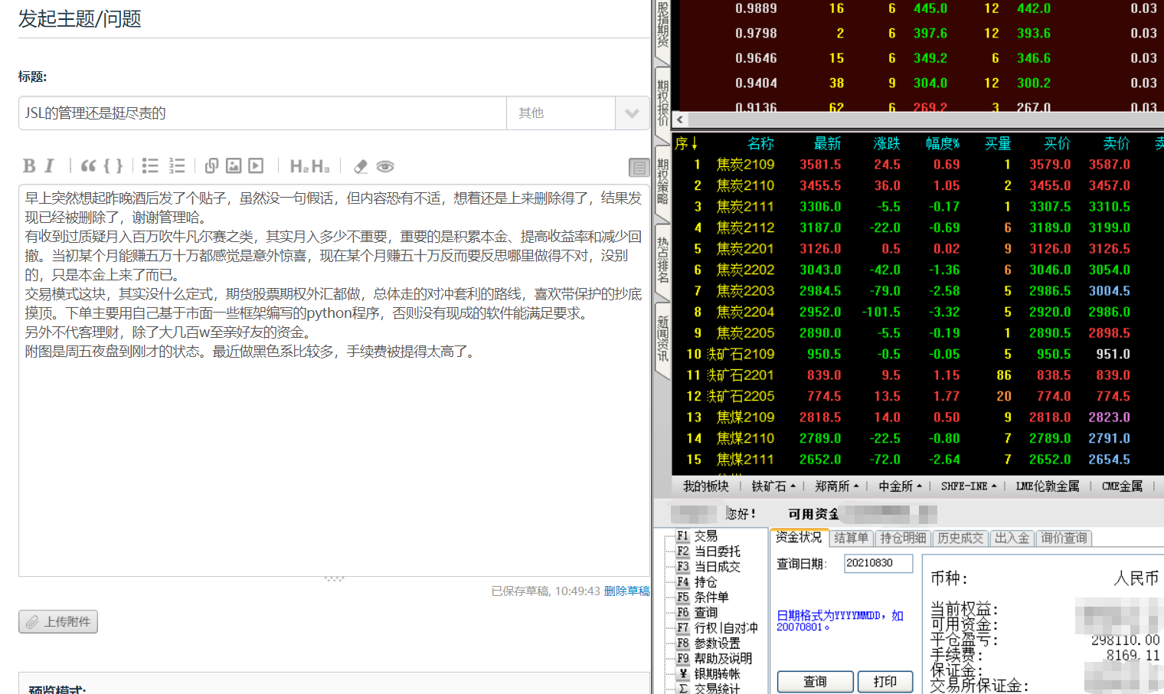Image resolution: width=1164 pixels, height=694 pixels.
Task: Apply H3 heading style
Action: (x=321, y=166)
